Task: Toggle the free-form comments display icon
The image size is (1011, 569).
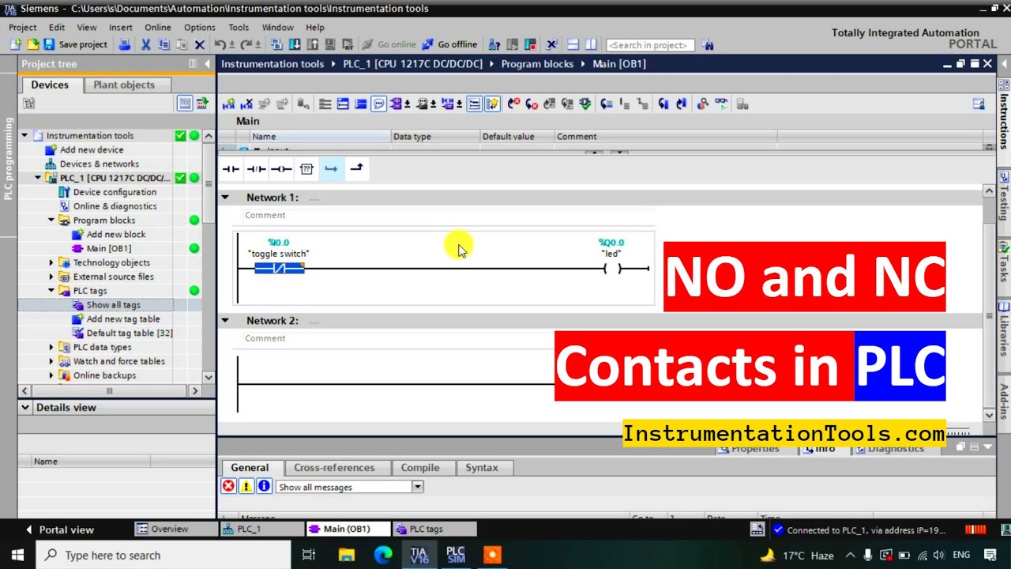Action: pos(378,104)
